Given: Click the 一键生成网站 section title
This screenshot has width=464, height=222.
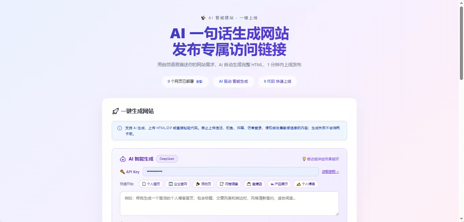Looking at the screenshot, I should [x=137, y=111].
